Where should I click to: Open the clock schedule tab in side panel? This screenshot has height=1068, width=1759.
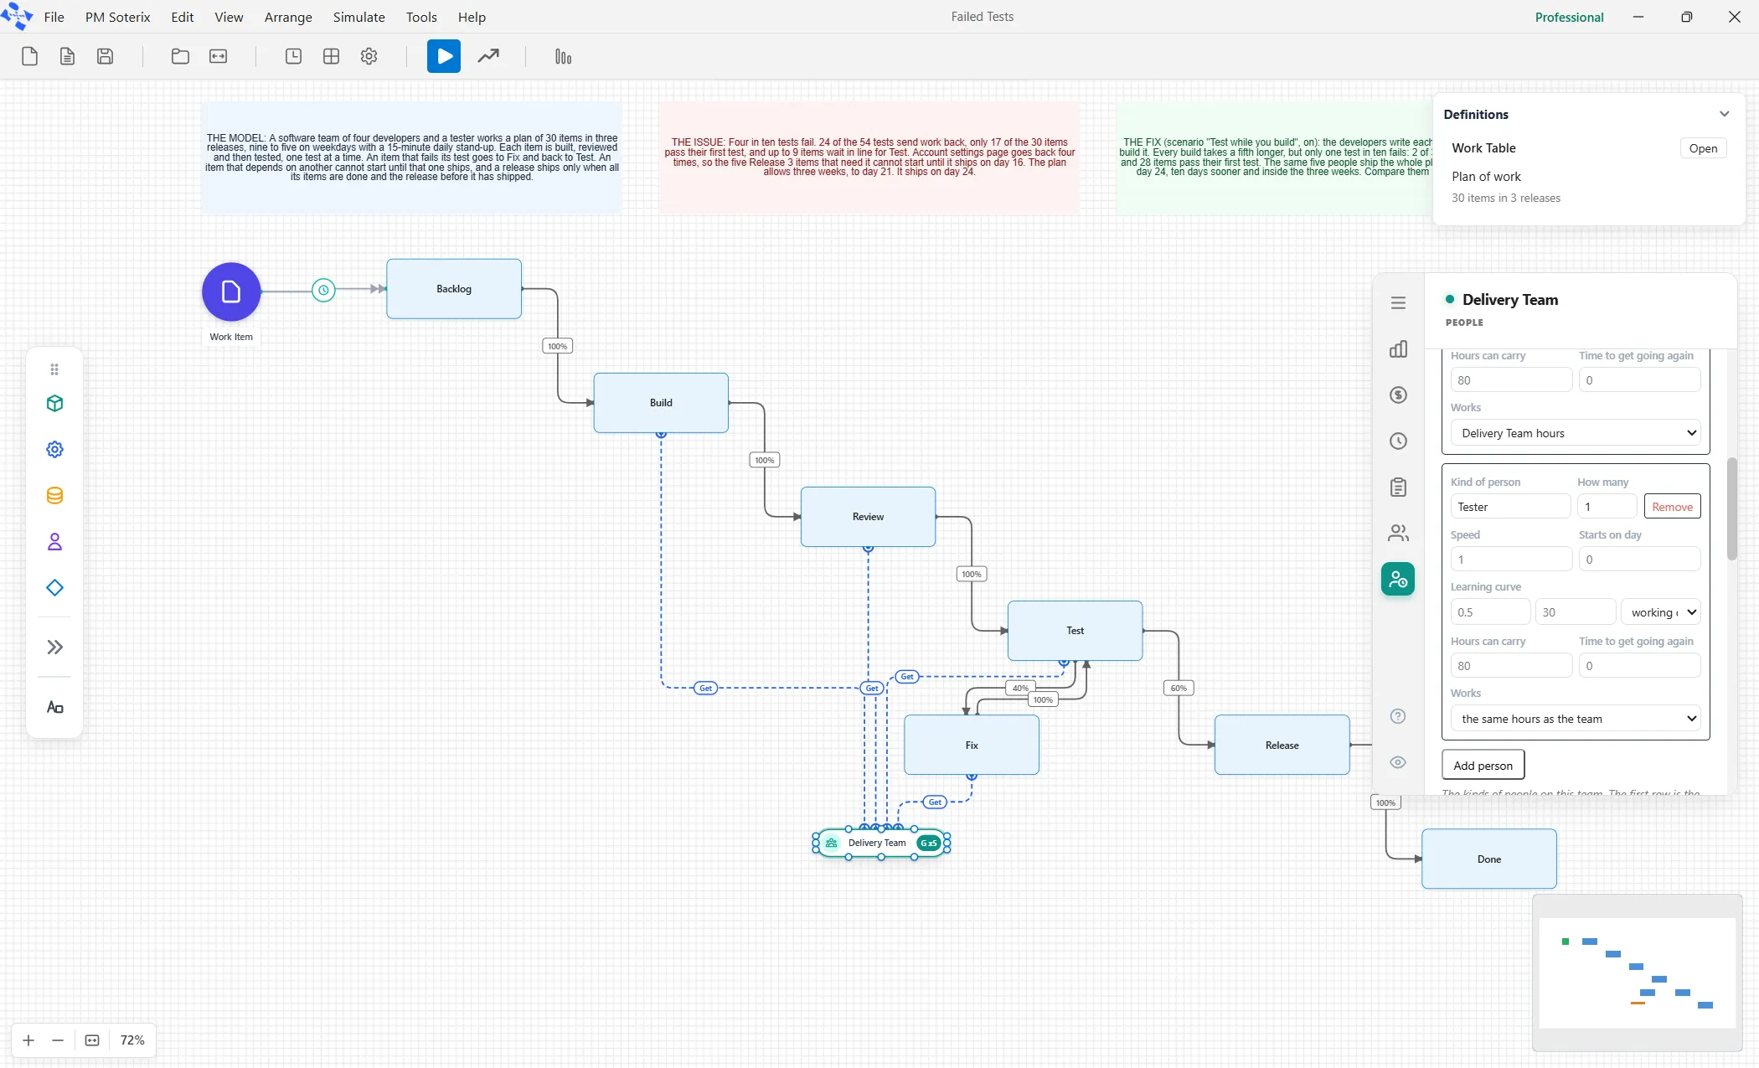point(1398,441)
